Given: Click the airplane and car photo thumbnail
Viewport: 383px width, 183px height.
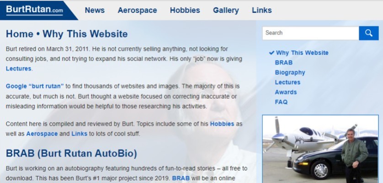Looking at the screenshot, I should [320, 149].
